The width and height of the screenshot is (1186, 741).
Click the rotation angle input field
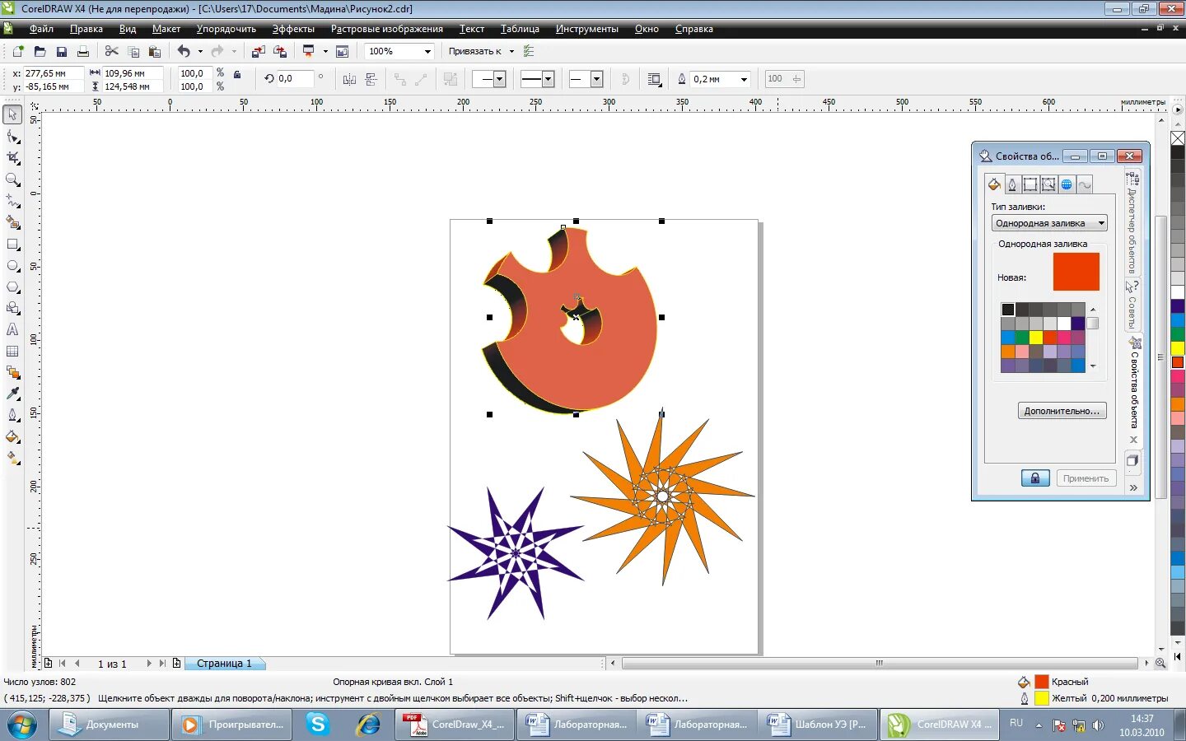(295, 79)
